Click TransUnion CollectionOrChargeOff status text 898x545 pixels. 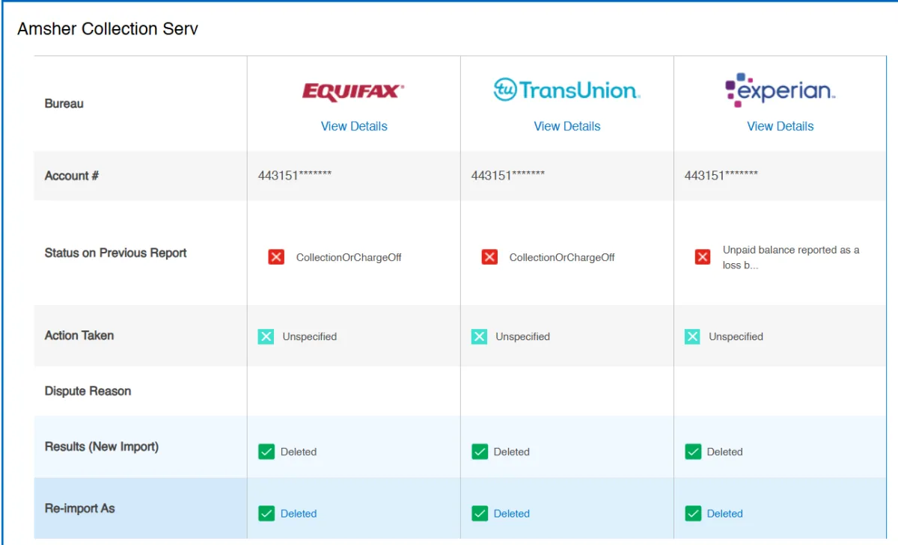click(562, 257)
